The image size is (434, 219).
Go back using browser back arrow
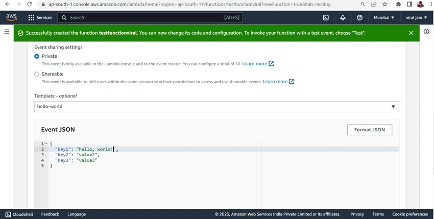[x=8, y=4]
